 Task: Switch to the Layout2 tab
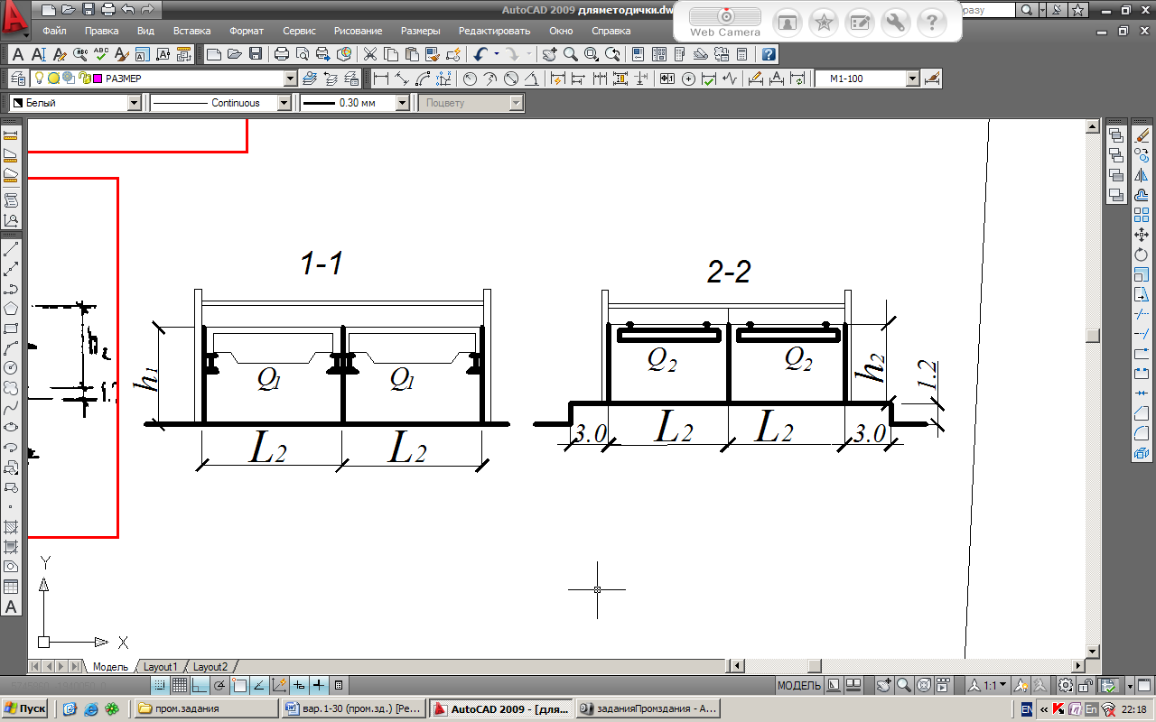[210, 667]
